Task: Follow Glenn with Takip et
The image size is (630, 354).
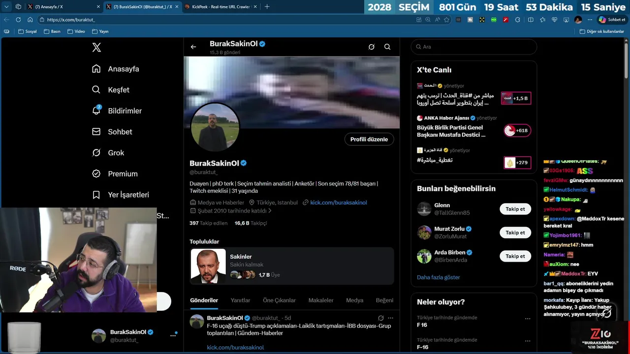Action: 515,209
